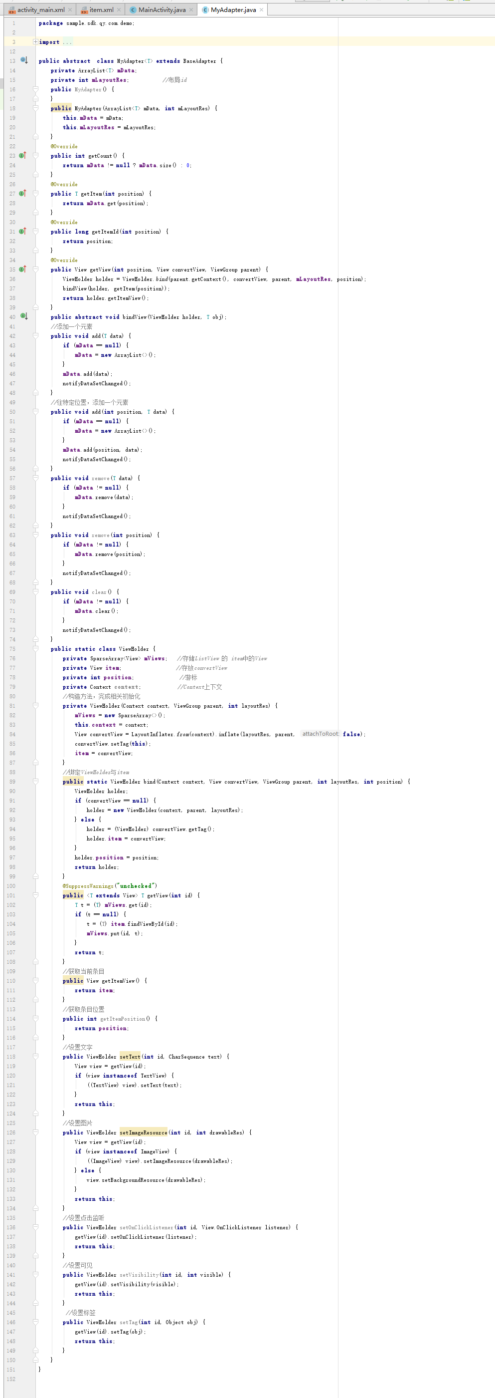The width and height of the screenshot is (495, 1398).
Task: Collapse the setOnClickListener method
Action: click(x=35, y=1227)
